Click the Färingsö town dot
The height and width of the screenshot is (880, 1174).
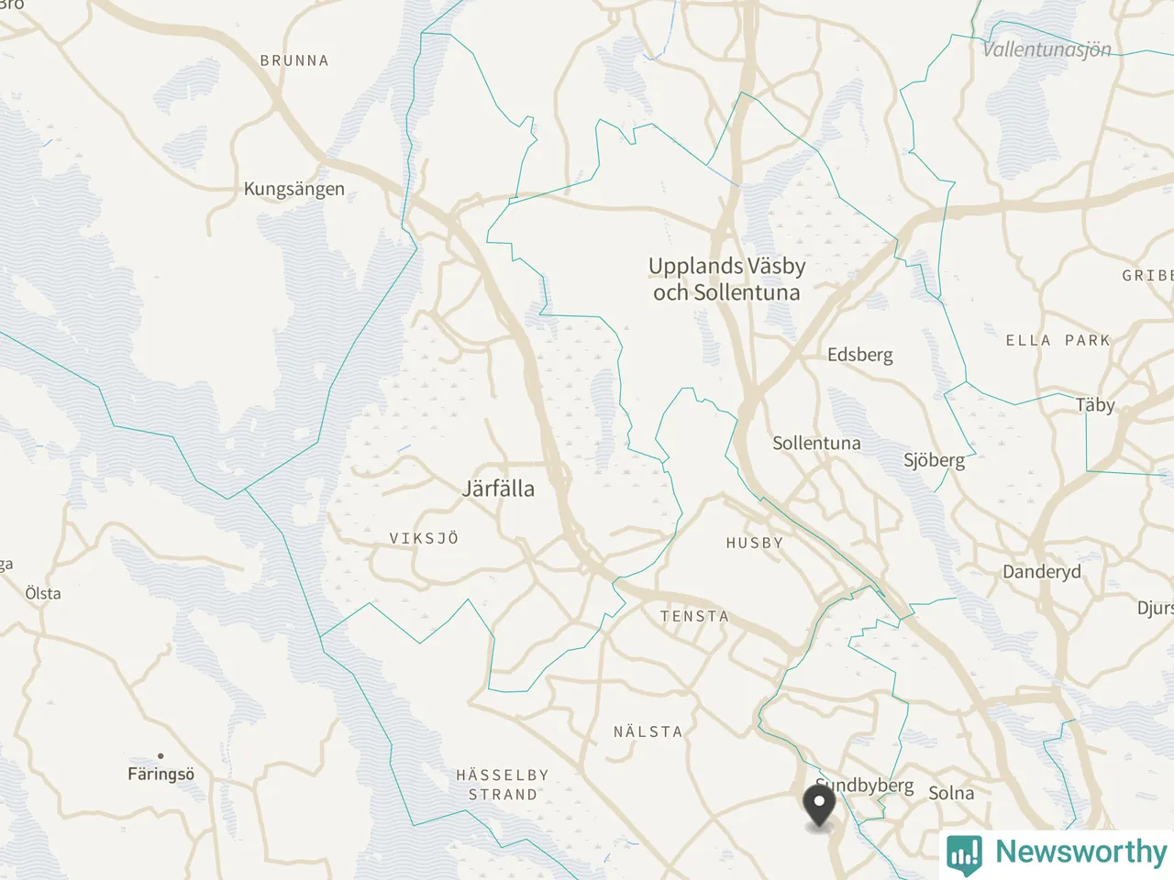pos(161,756)
